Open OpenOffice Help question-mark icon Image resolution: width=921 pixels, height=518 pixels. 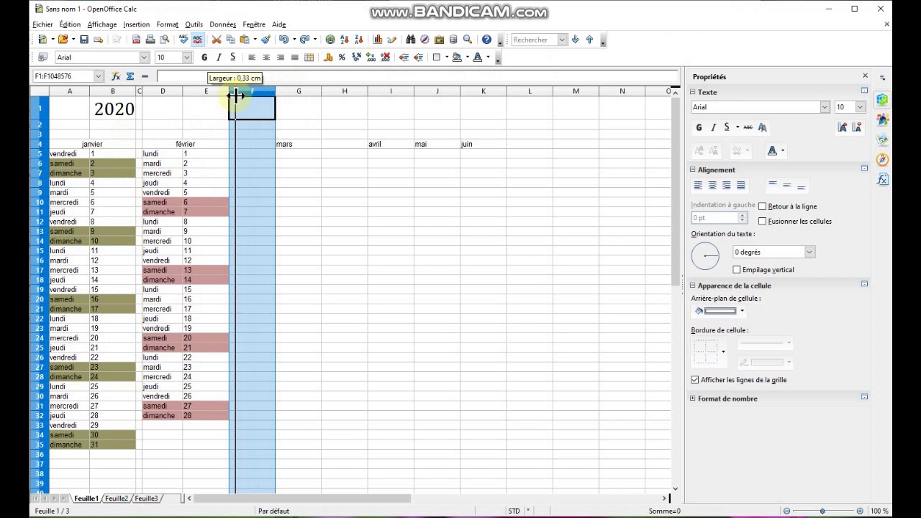point(486,40)
